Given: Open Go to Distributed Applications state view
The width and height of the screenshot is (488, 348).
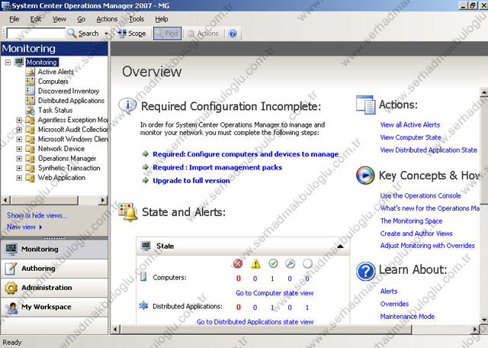Looking at the screenshot, I should [x=255, y=322].
